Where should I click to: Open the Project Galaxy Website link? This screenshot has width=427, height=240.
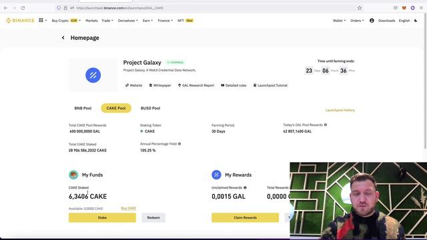click(133, 85)
